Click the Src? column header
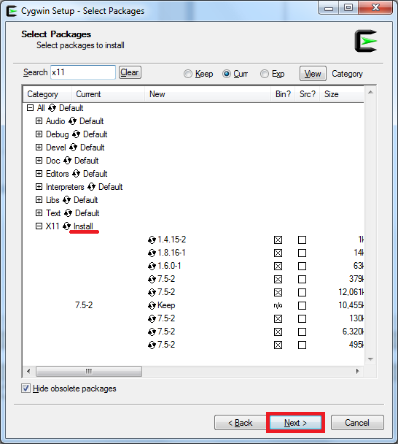This screenshot has height=444, width=398. click(308, 94)
